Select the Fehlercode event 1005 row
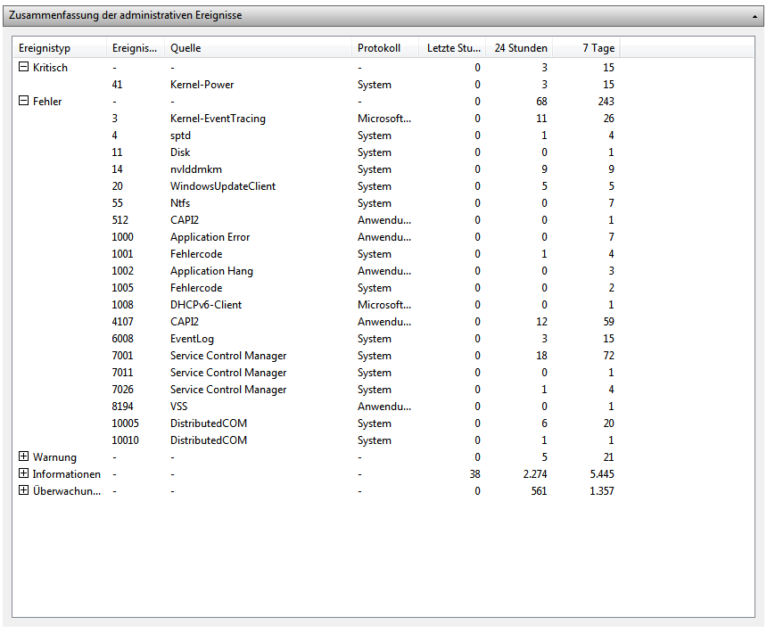The image size is (767, 633). click(x=317, y=288)
